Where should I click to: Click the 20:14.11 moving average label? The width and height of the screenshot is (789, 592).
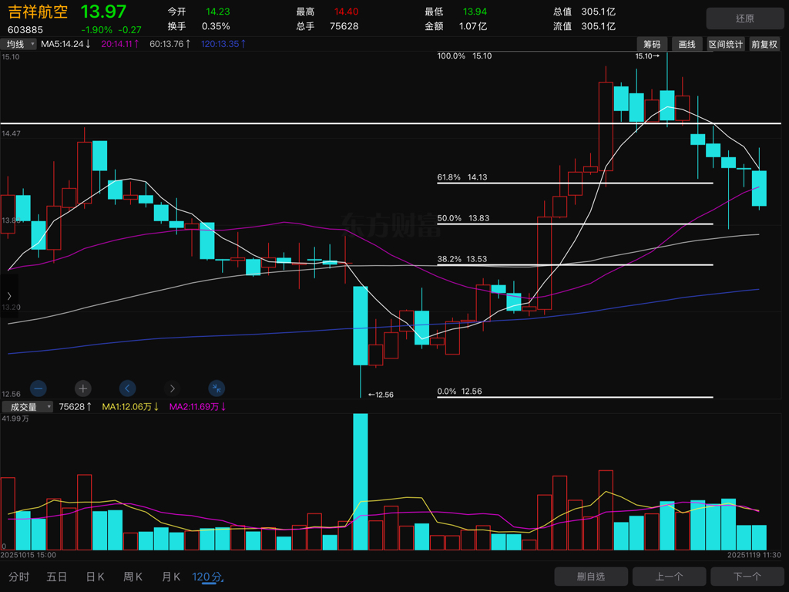119,44
